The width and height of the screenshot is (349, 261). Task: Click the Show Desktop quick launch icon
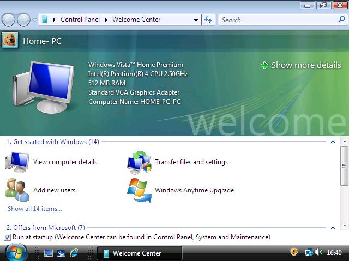(49, 253)
